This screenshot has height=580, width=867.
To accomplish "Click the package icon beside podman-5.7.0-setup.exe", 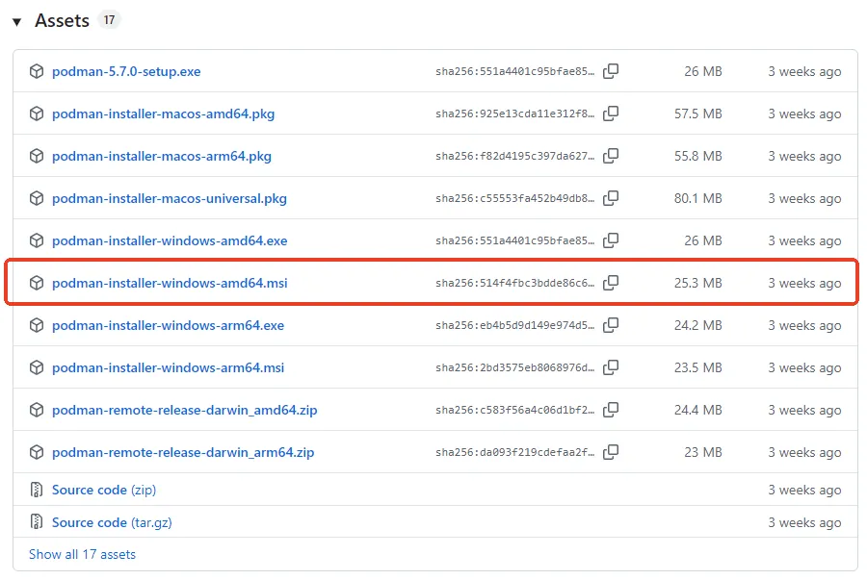I will [36, 71].
